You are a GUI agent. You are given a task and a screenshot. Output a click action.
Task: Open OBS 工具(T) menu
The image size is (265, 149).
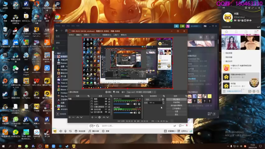[x=116, y=35]
